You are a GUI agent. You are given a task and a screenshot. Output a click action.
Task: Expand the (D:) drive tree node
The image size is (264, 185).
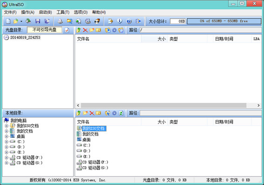point(7,147)
